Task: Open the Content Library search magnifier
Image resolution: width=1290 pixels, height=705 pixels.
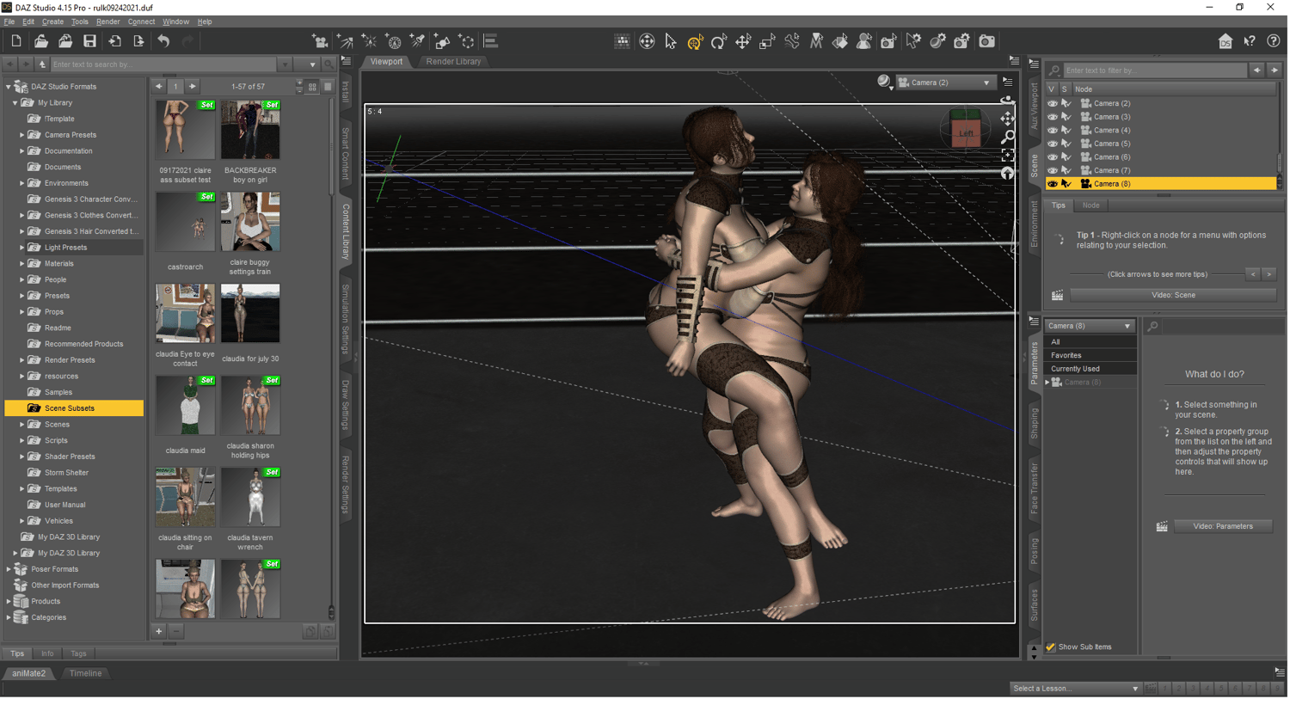Action: coord(329,64)
